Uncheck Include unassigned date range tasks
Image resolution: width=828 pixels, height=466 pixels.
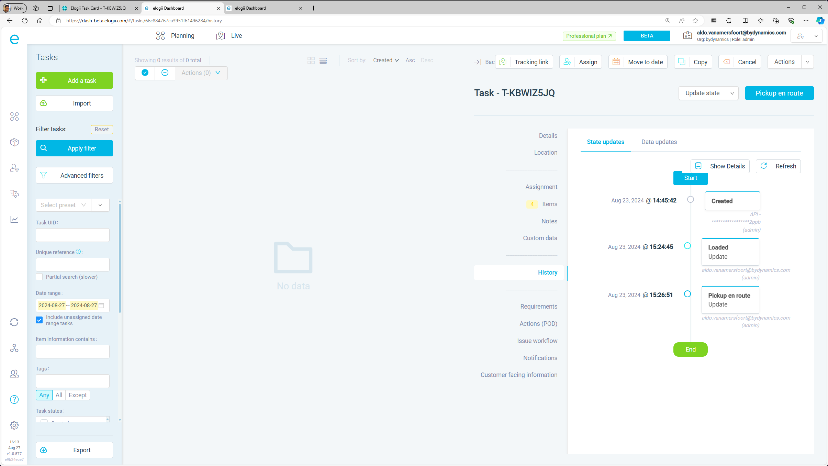39,320
